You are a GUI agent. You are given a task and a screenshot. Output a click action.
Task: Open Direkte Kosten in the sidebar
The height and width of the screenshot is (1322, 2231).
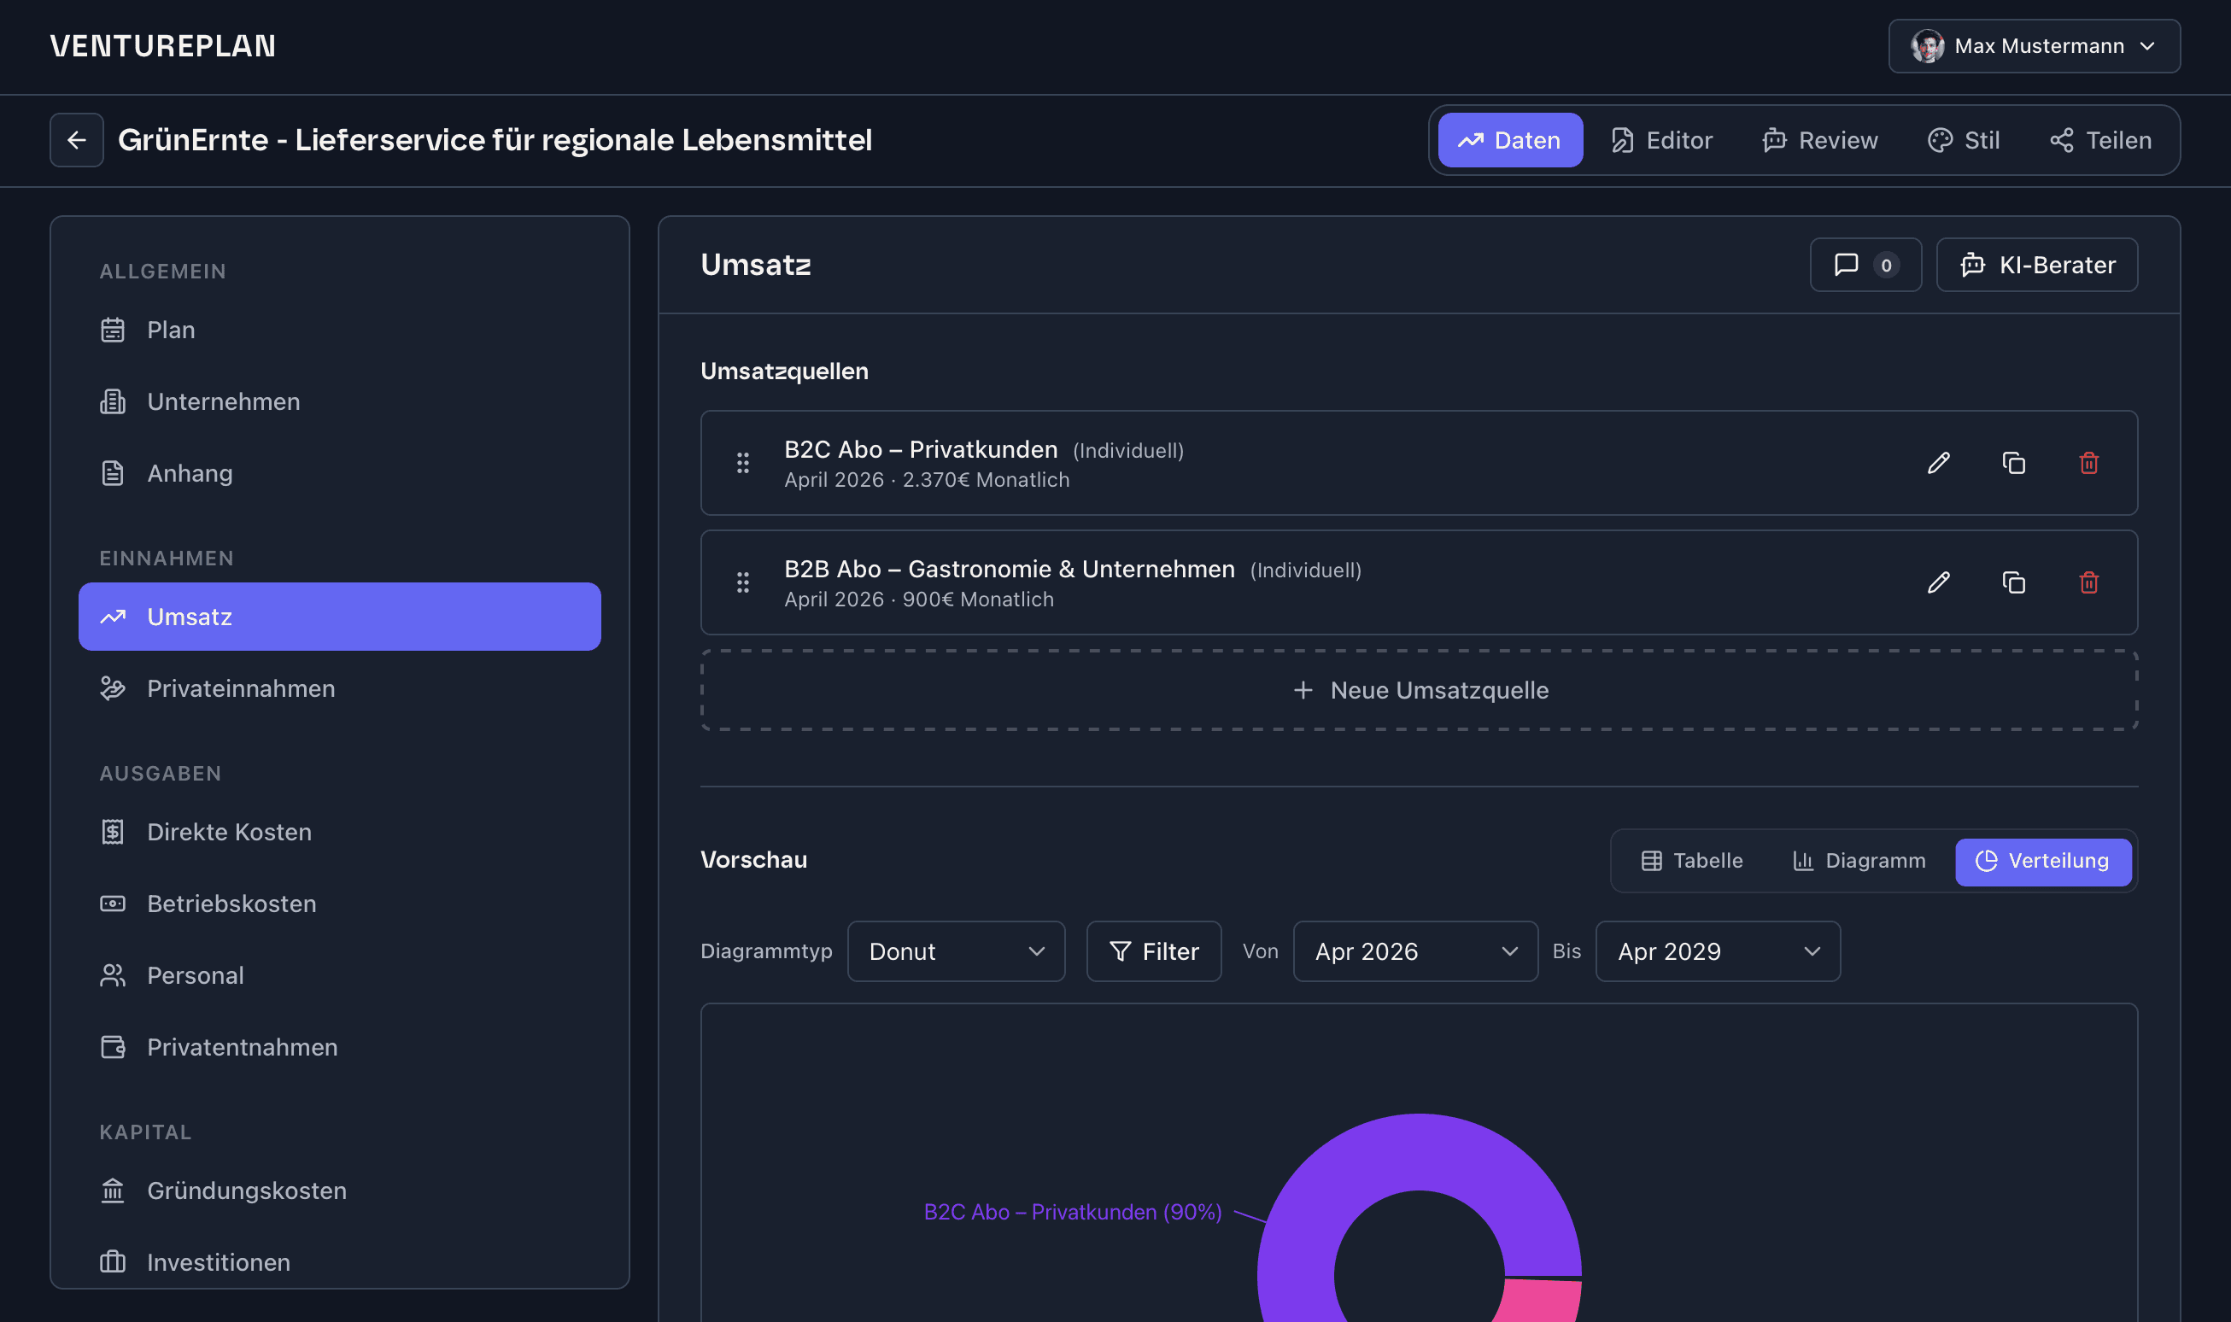click(x=339, y=832)
